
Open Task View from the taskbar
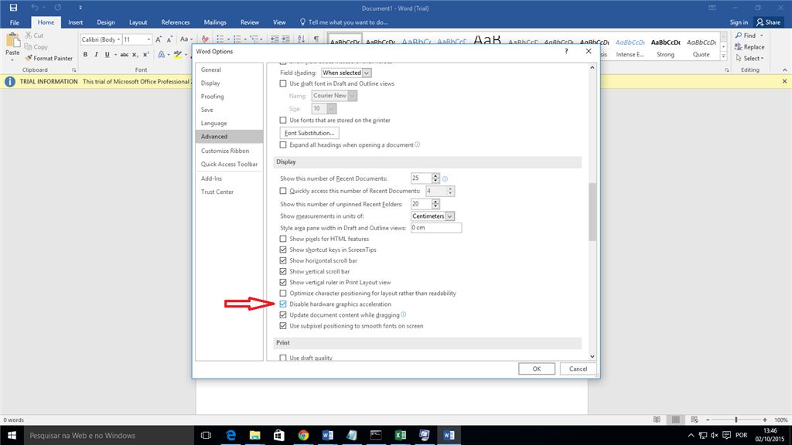pos(206,435)
